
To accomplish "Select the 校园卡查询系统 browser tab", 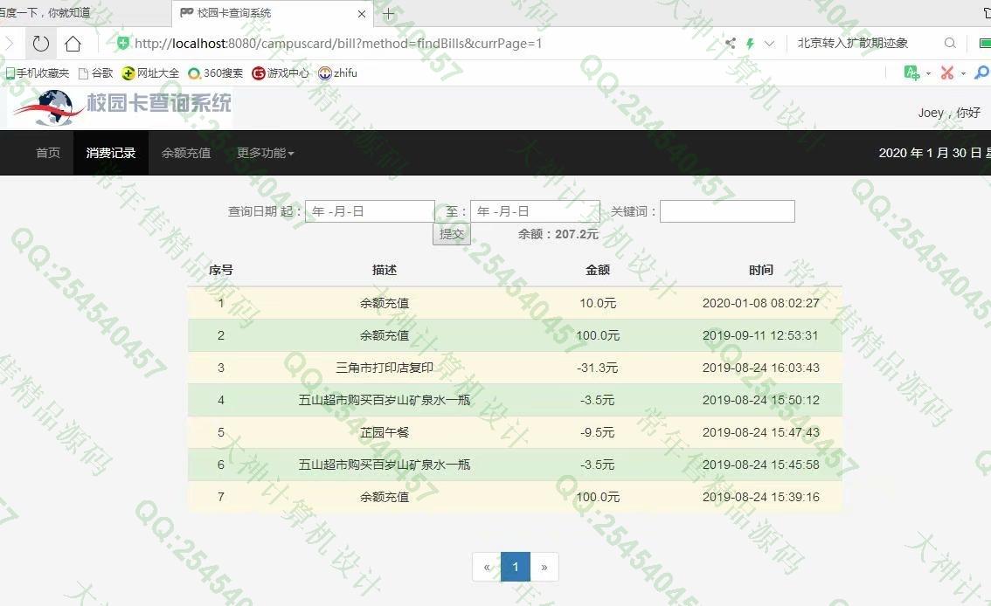I will point(272,13).
